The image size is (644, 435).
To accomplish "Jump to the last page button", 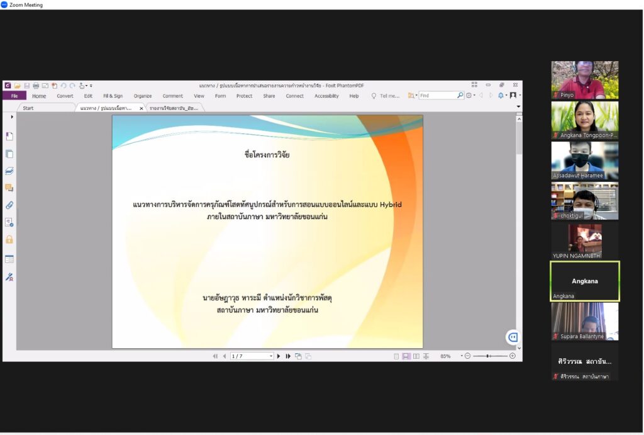I will tap(288, 356).
